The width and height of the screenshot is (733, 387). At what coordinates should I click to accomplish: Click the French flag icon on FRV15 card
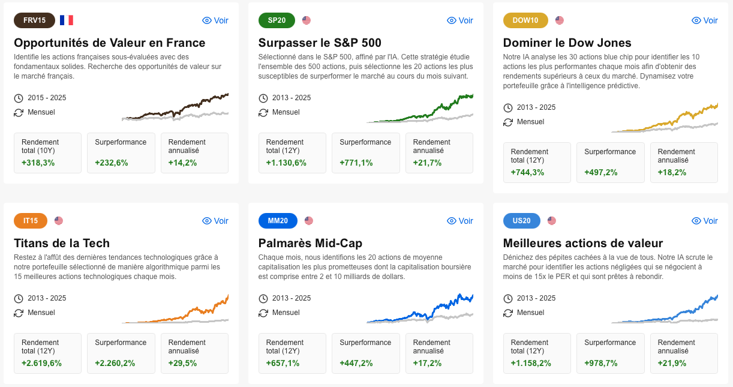pyautogui.click(x=67, y=20)
